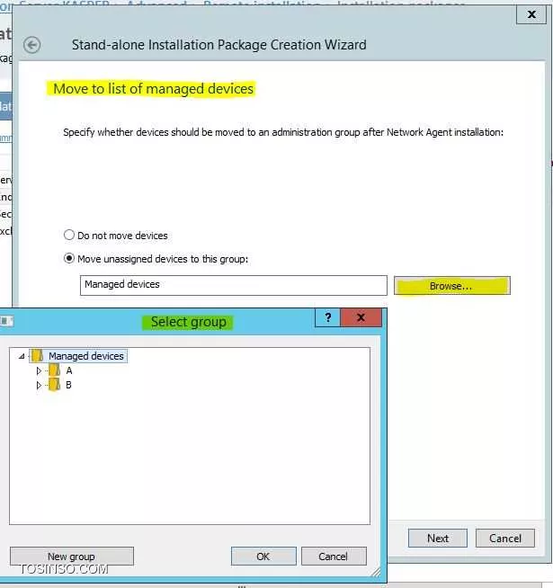Close the wizard window with X
The width and height of the screenshot is (553, 588).
click(x=531, y=14)
